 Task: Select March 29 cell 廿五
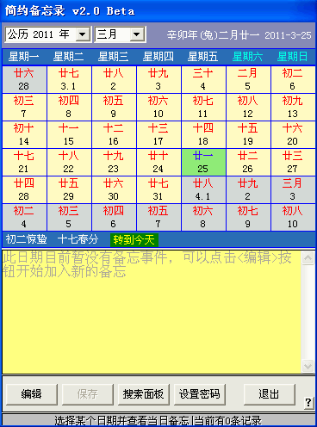point(69,189)
